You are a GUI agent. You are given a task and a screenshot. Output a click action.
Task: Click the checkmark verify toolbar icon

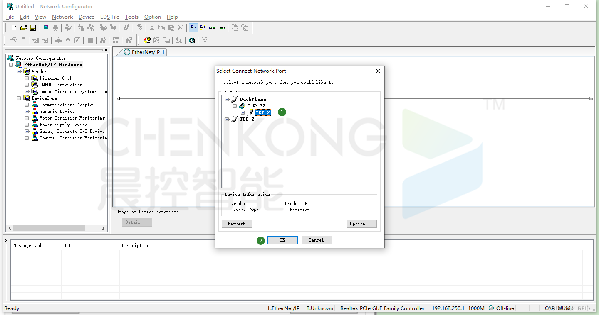coord(77,40)
